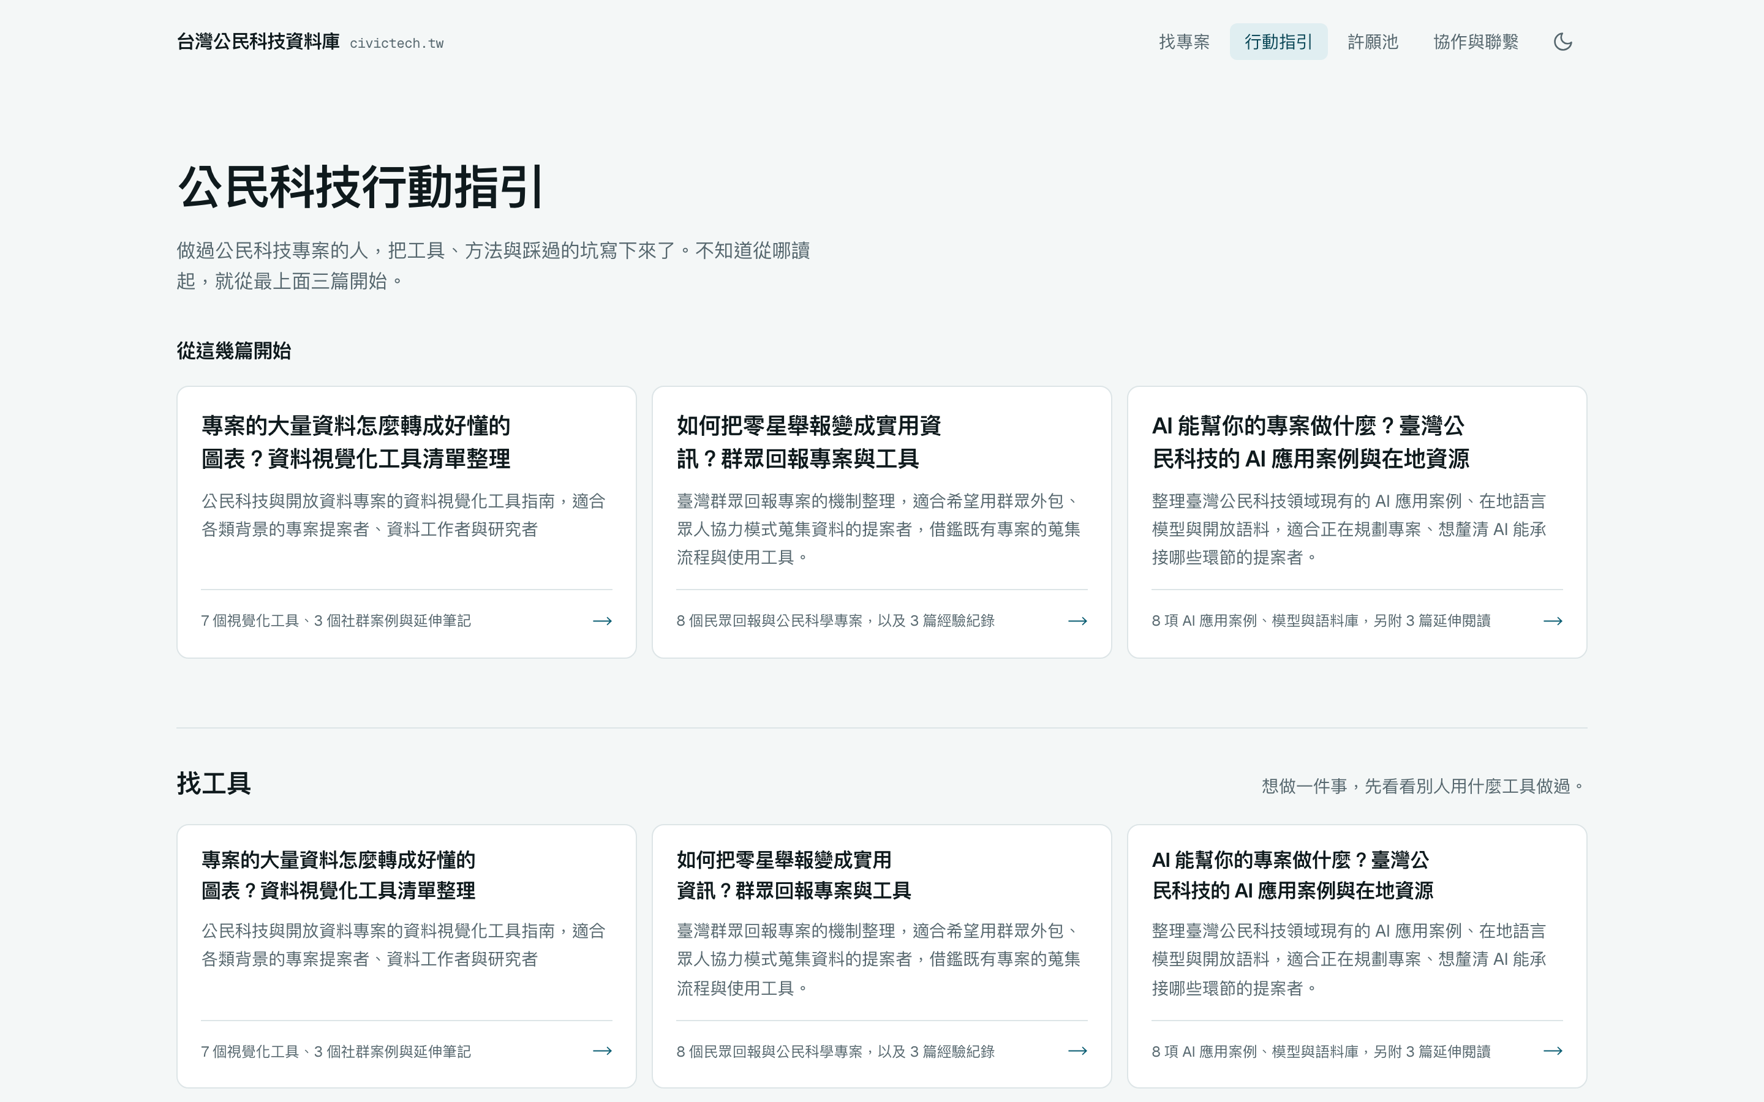Image resolution: width=1764 pixels, height=1102 pixels.
Task: Click the civictech.tw domain label
Action: [x=396, y=43]
